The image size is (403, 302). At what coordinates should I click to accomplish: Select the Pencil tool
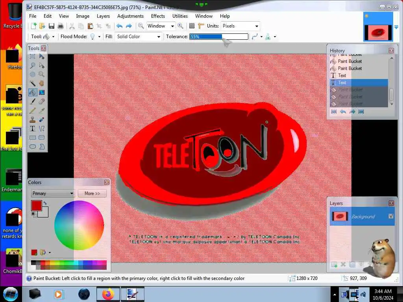33,110
